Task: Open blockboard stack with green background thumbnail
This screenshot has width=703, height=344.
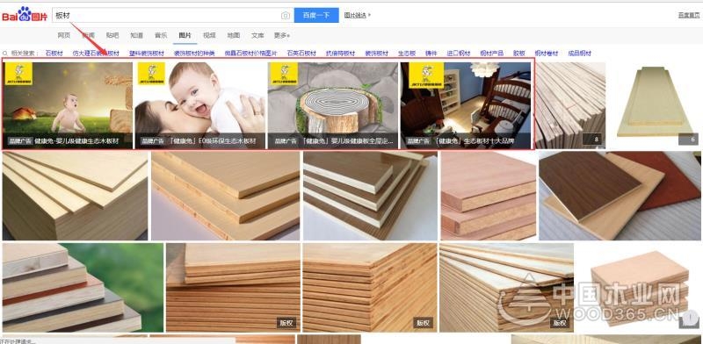Action: click(x=83, y=288)
